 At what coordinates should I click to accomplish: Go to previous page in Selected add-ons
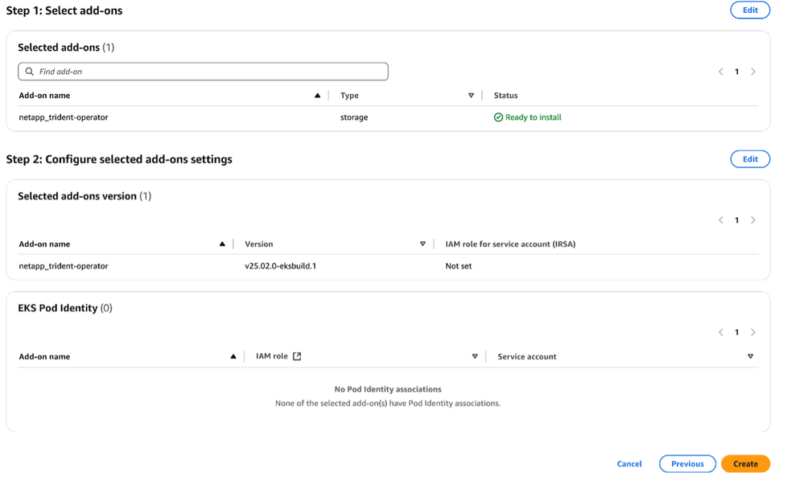(721, 72)
